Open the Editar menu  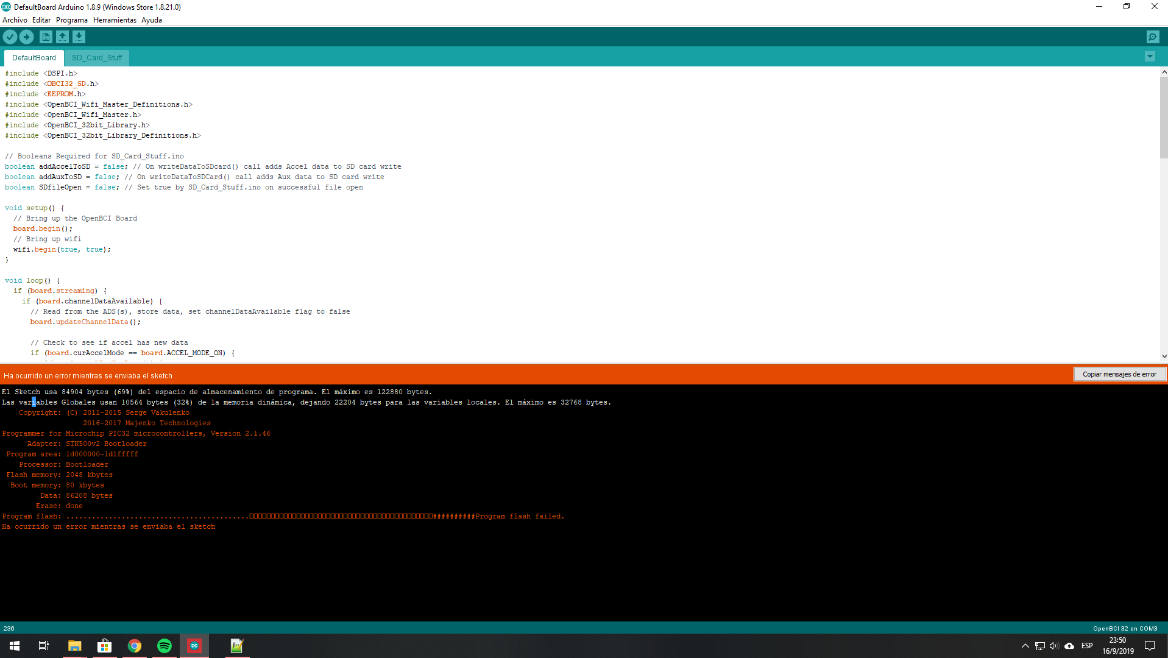(41, 20)
